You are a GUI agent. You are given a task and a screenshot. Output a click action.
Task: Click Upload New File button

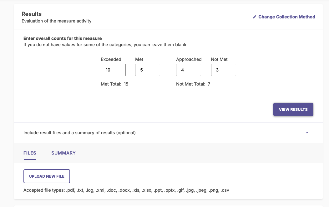click(x=47, y=176)
